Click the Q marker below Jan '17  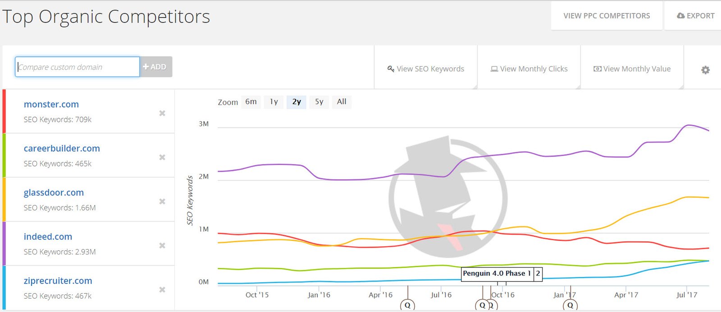(x=570, y=305)
